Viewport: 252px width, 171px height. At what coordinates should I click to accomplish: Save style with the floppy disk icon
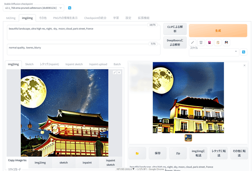pyautogui.click(x=226, y=42)
